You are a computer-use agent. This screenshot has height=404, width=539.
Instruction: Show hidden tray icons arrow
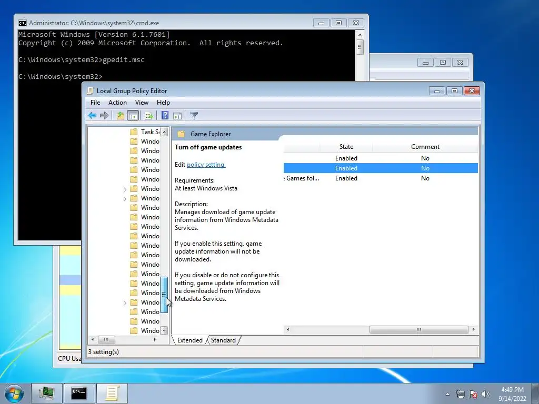pos(447,394)
